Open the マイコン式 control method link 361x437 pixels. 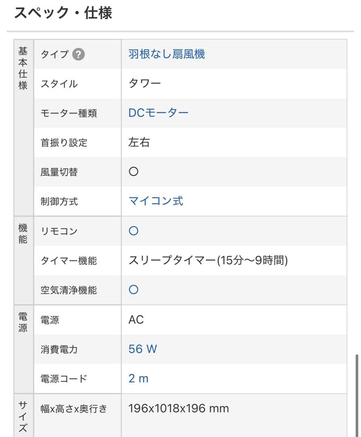[x=156, y=201]
